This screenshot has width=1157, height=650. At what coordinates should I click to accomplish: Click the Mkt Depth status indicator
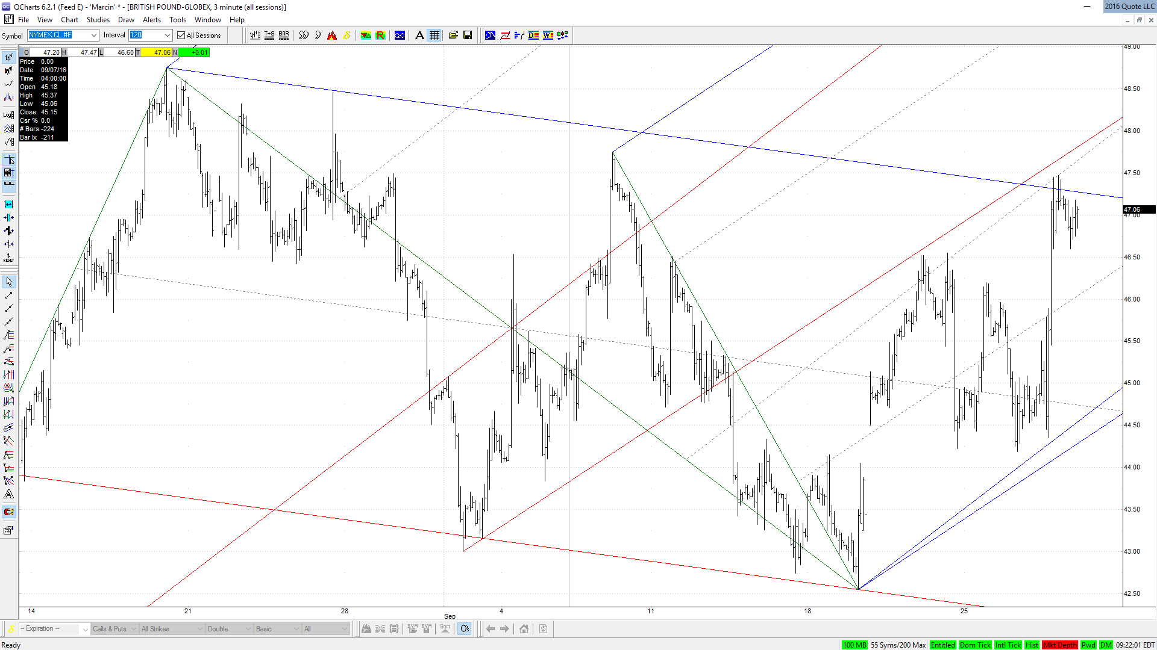tap(1060, 645)
